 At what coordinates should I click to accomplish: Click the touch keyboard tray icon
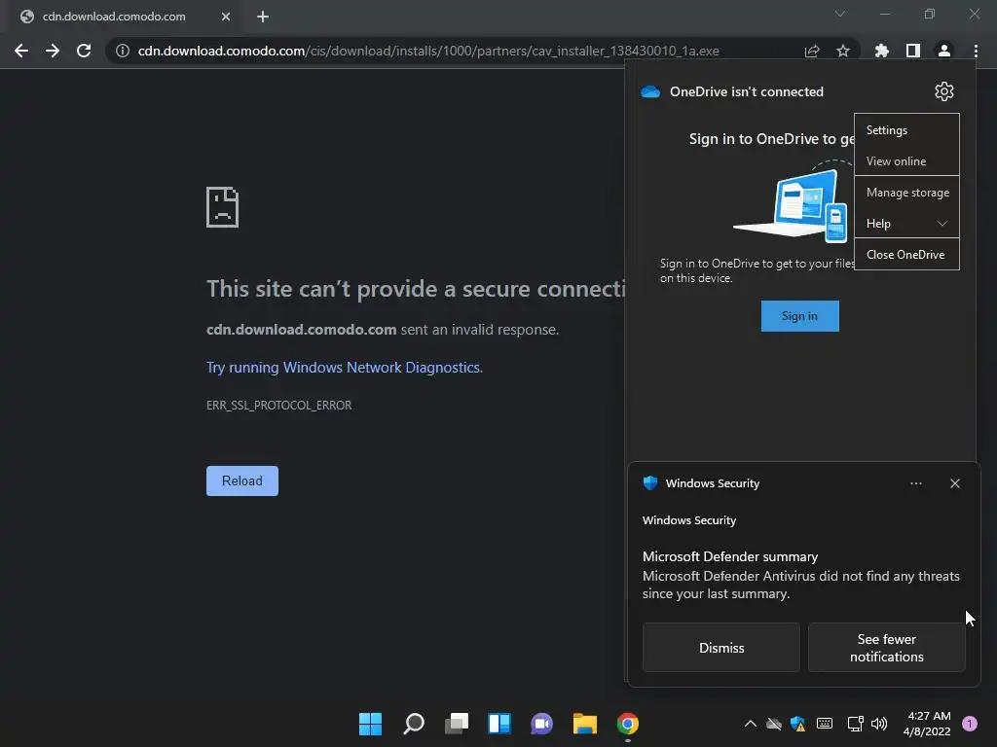tap(825, 724)
